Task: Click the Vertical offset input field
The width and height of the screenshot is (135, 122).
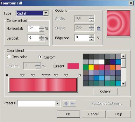Action: 33,38
